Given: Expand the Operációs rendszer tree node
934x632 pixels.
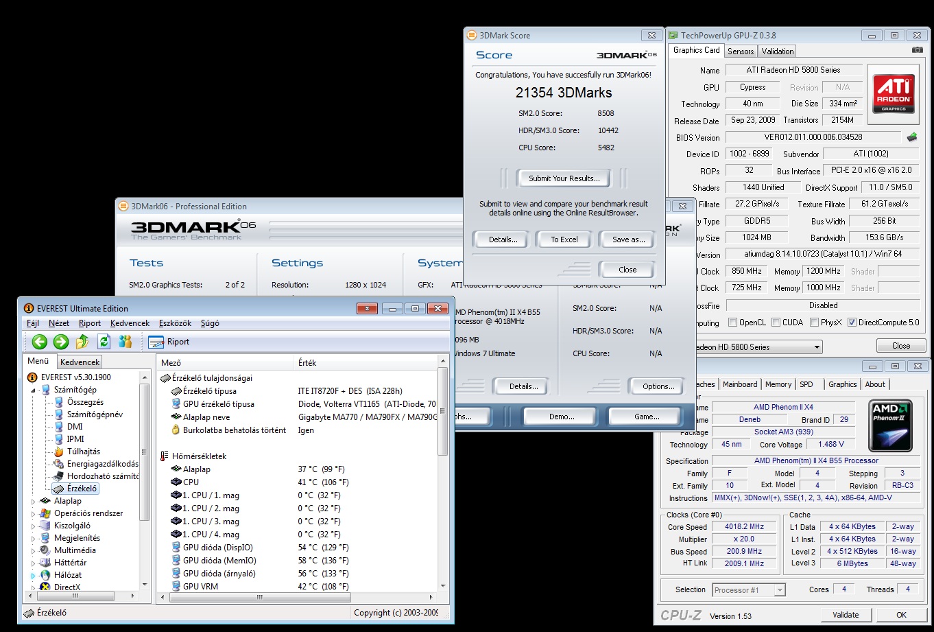Looking at the screenshot, I should [x=33, y=513].
